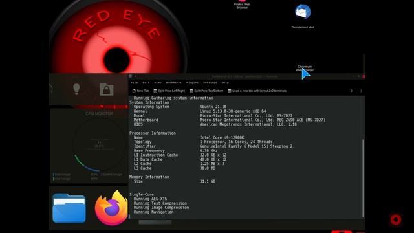Click the CPU MONITOR widget title

99,113
